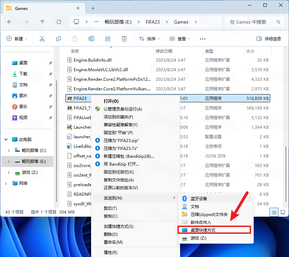Screen dimensions: 289x257
Task: Click FIFA23 breadcrumb in address bar
Action: (x=153, y=22)
